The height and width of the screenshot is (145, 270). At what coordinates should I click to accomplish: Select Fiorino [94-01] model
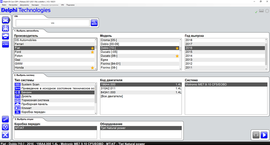[140, 64]
